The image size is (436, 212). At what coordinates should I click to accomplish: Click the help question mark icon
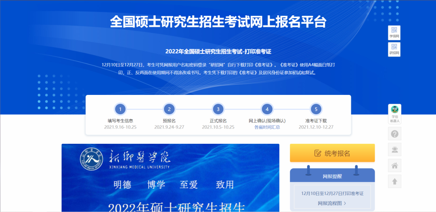394,134
